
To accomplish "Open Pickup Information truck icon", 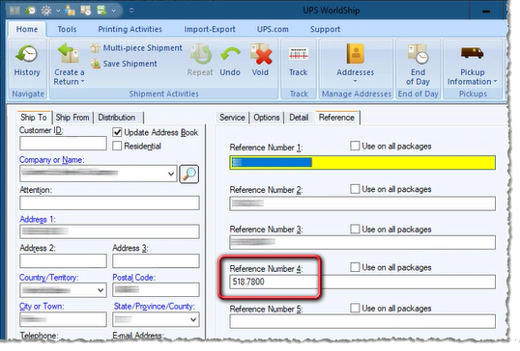I will click(472, 53).
